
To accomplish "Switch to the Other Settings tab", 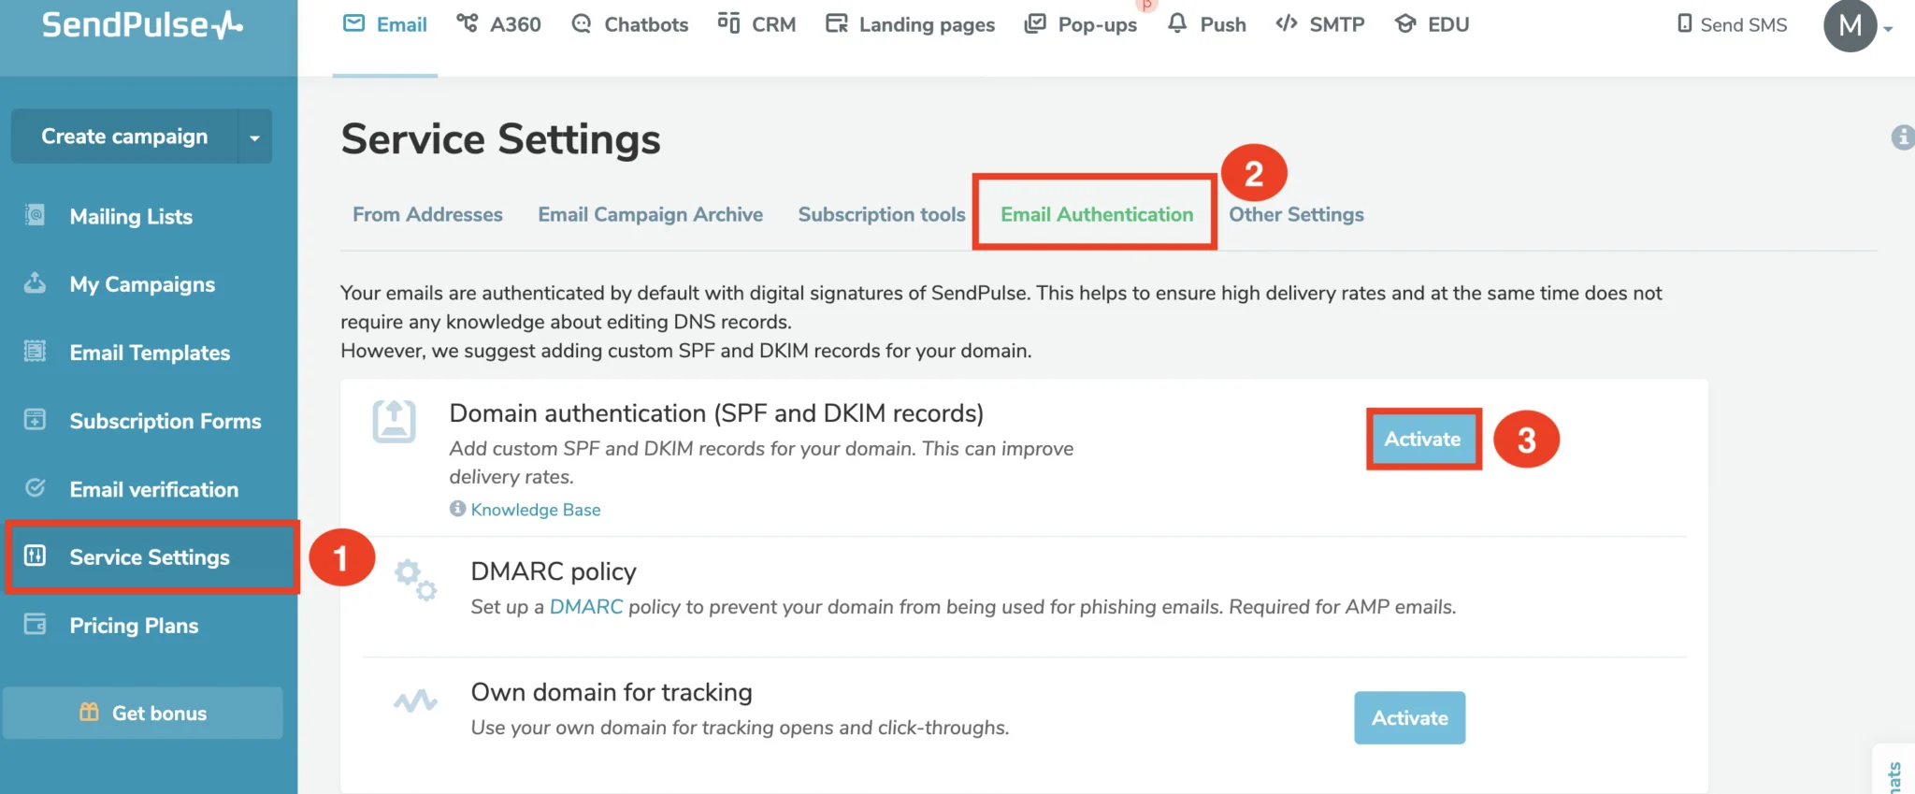I will (x=1296, y=214).
